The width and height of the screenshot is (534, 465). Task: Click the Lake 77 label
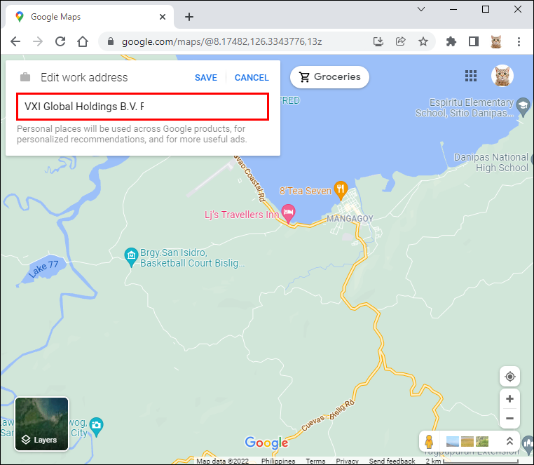[x=43, y=269]
